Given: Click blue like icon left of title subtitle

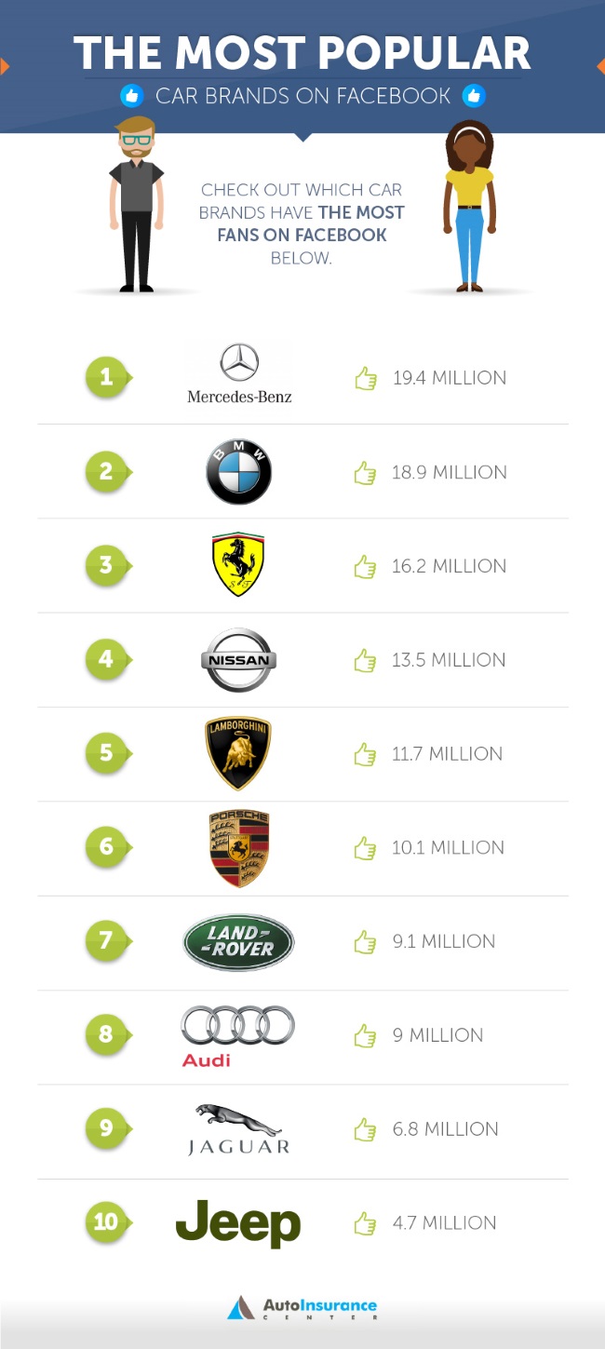Looking at the screenshot, I should click(132, 96).
